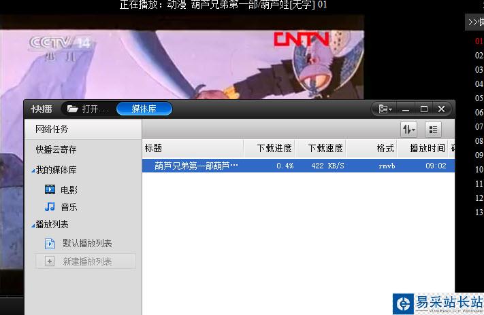Select episode 03 in the player list

(479, 70)
